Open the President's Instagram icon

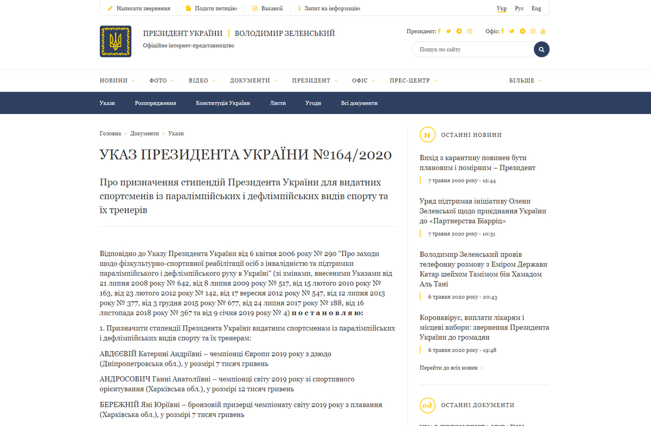coord(470,31)
